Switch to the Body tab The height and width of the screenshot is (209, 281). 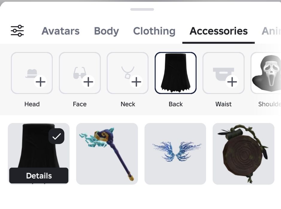(x=107, y=31)
